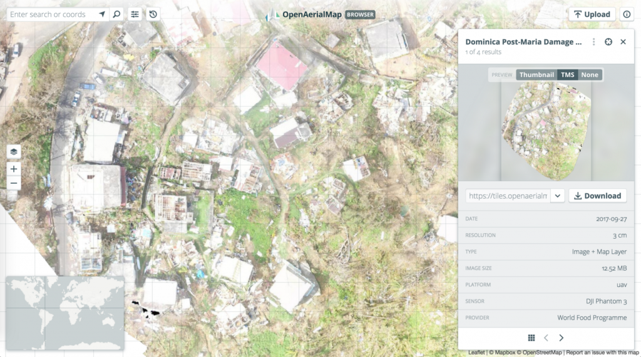
Task: Go to the next result arrow
Action: (x=561, y=338)
